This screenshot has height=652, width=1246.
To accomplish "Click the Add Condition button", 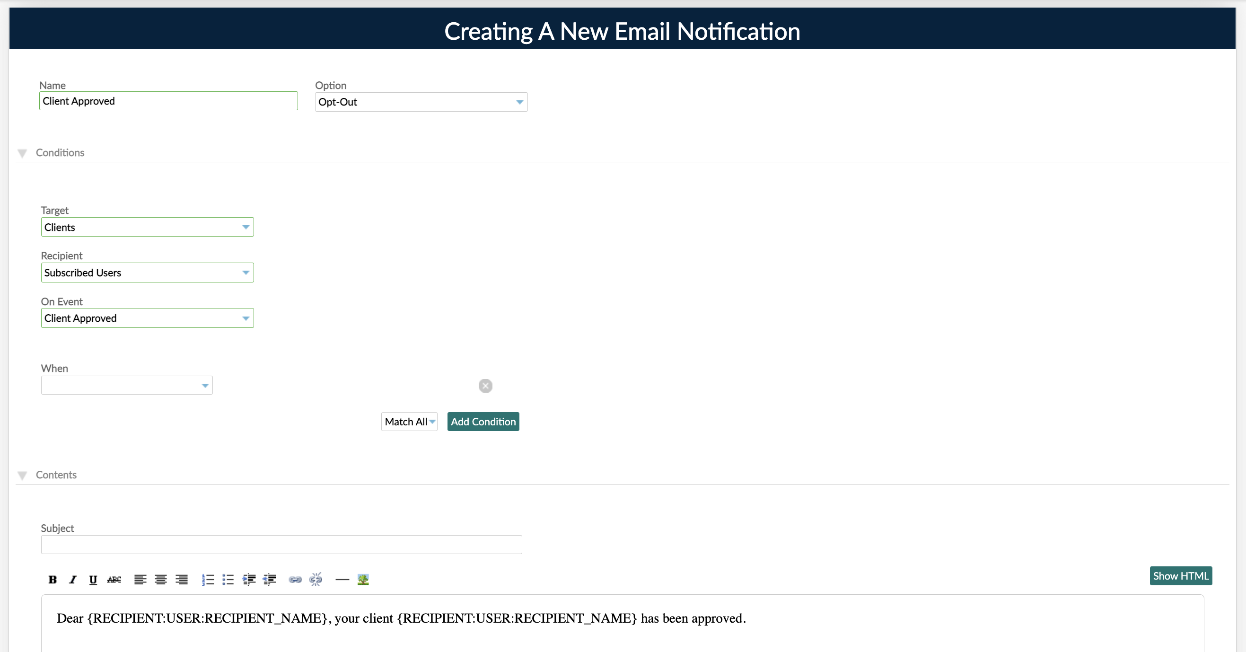I will [x=483, y=421].
